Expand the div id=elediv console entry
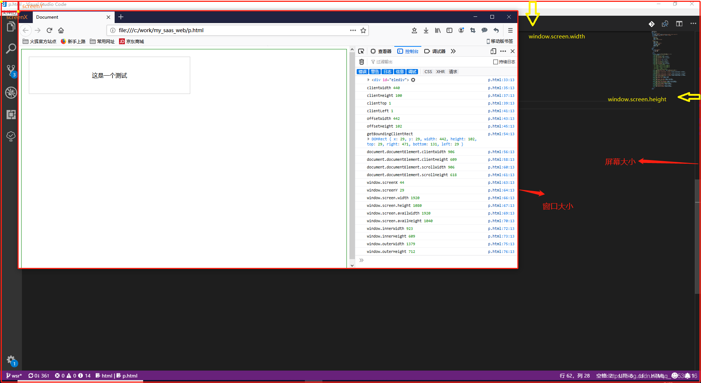Screen dimensions: 701x383 [368, 80]
